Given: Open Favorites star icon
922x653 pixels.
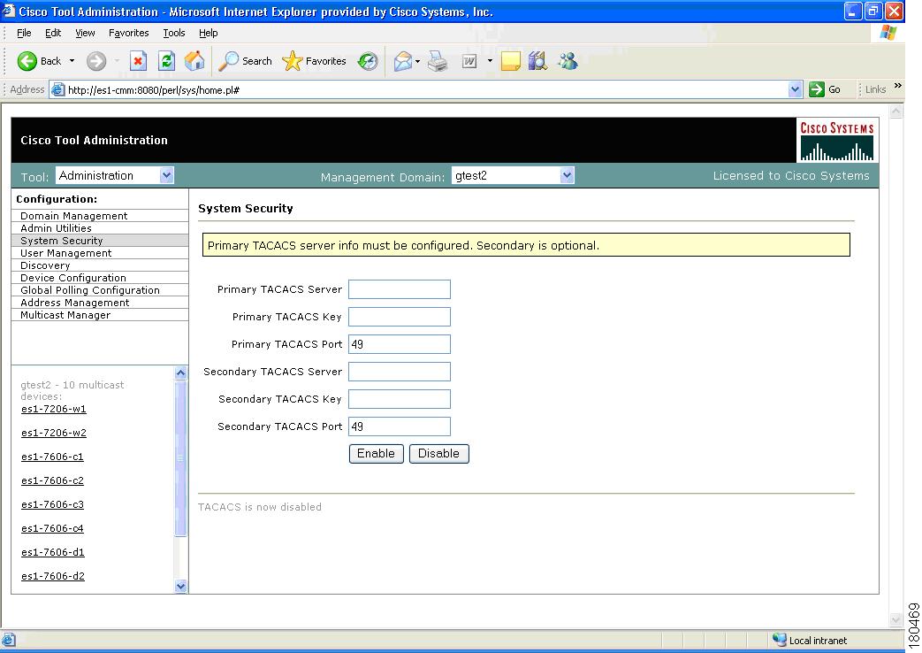Looking at the screenshot, I should click(x=293, y=61).
